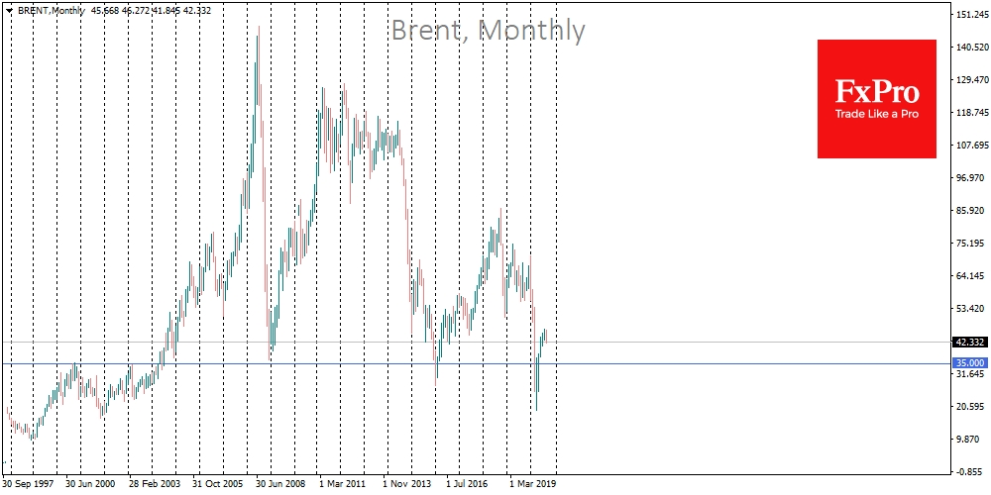Click the open value 45.668
The width and height of the screenshot is (991, 495).
[107, 11]
